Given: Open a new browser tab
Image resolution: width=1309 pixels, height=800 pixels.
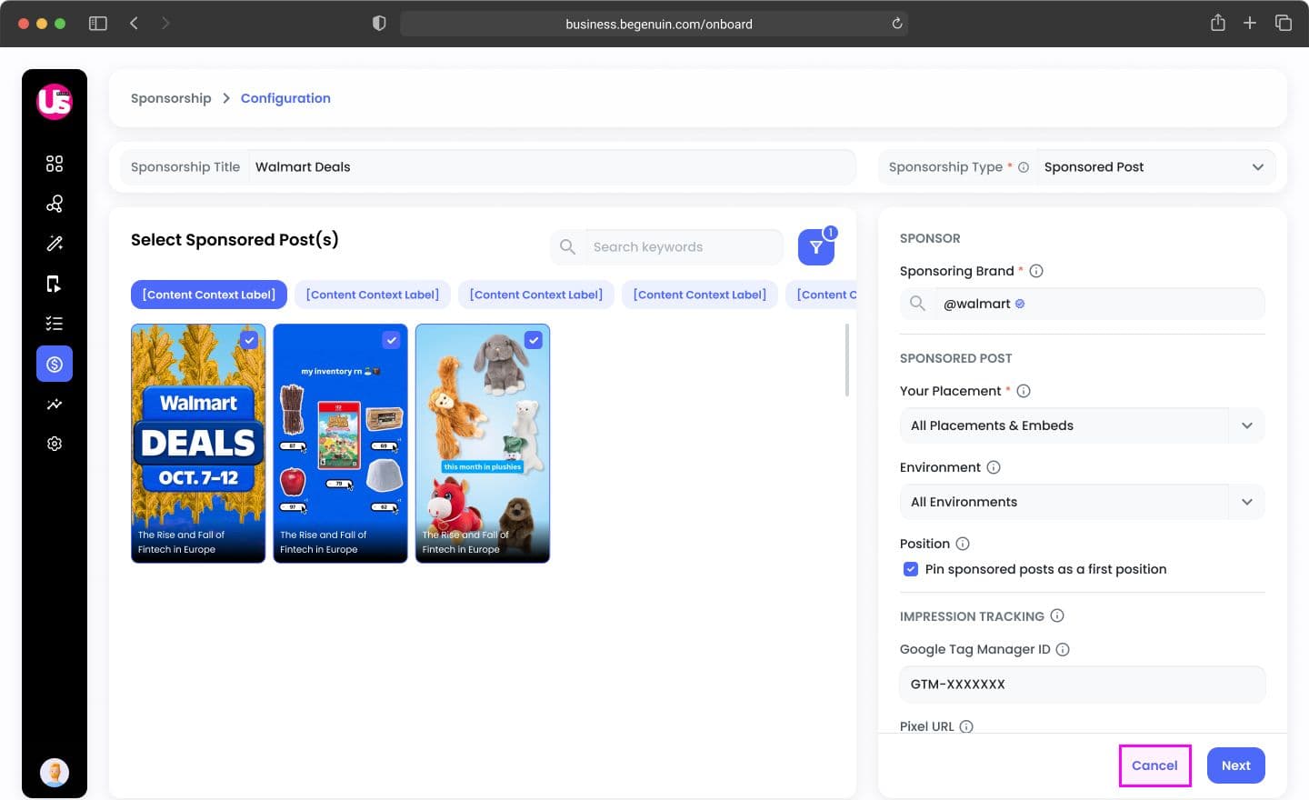Looking at the screenshot, I should [x=1250, y=24].
